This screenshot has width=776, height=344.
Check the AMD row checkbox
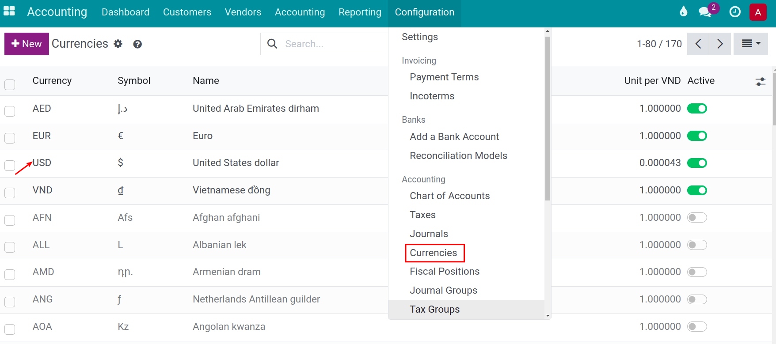coord(10,275)
